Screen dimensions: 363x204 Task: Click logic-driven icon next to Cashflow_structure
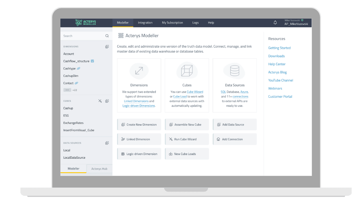click(92, 61)
